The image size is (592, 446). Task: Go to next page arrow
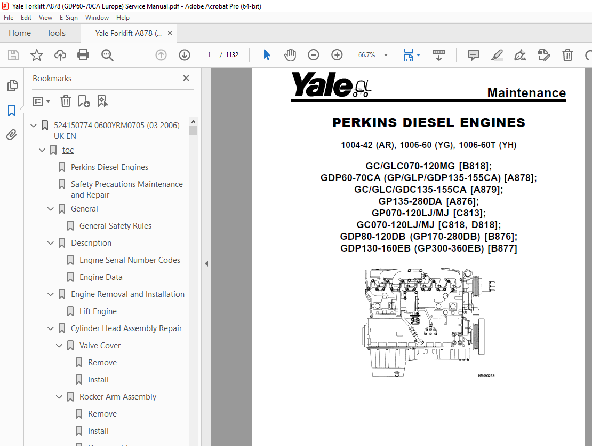point(184,55)
